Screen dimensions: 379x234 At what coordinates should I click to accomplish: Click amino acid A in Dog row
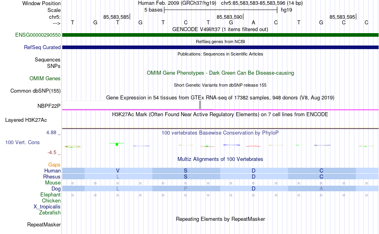click(321, 188)
